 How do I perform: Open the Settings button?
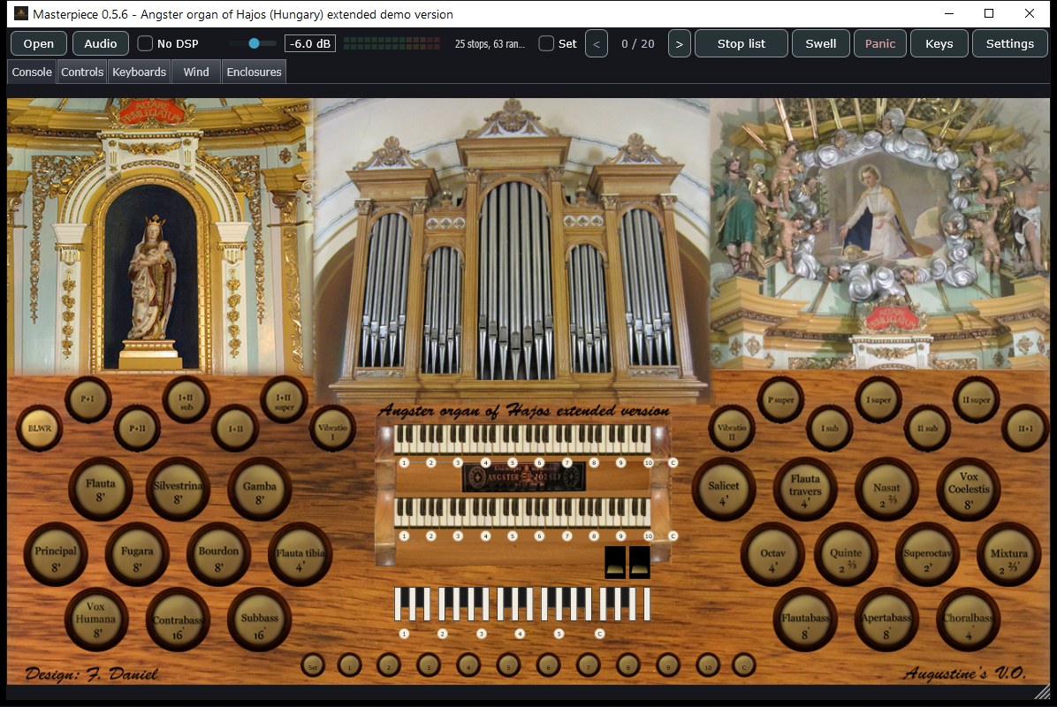pyautogui.click(x=1010, y=43)
